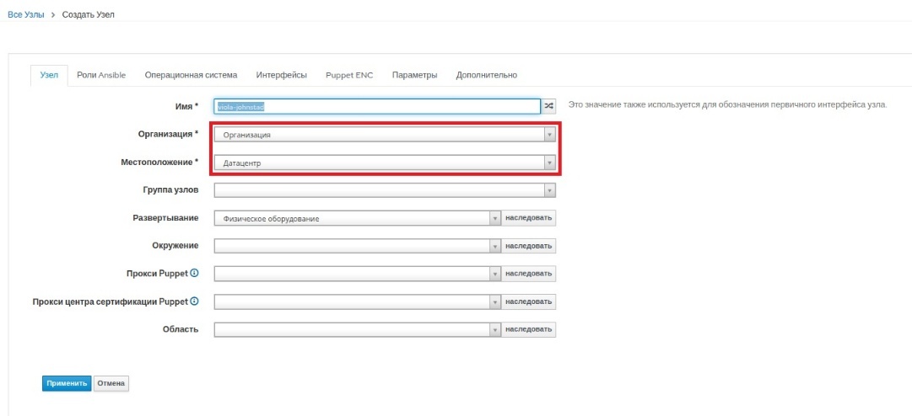912x416 pixels.
Task: Open the Организация dropdown
Action: point(385,135)
